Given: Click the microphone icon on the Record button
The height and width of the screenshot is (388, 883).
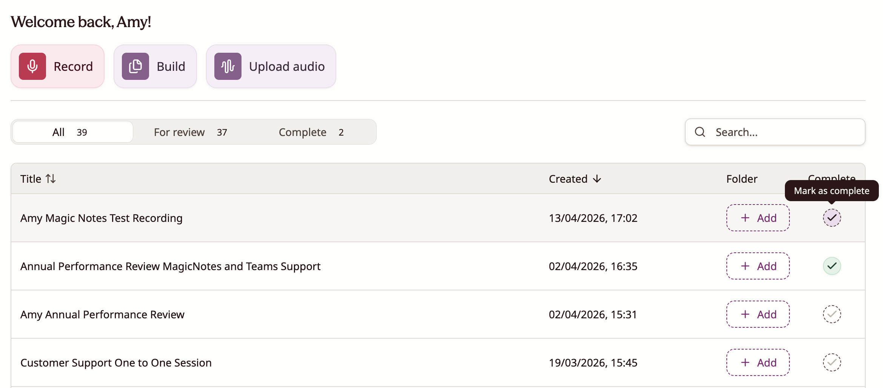Looking at the screenshot, I should click(x=32, y=66).
